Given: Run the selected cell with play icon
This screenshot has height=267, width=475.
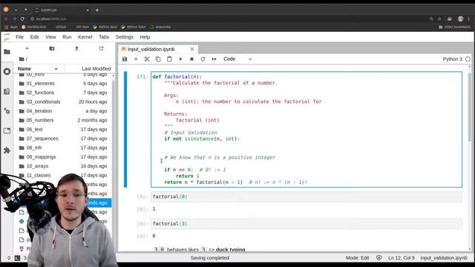Looking at the screenshot, I should (x=180, y=59).
